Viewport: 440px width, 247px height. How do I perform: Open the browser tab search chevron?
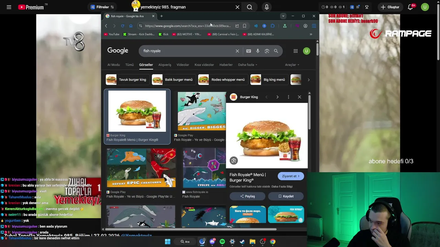pos(283,16)
